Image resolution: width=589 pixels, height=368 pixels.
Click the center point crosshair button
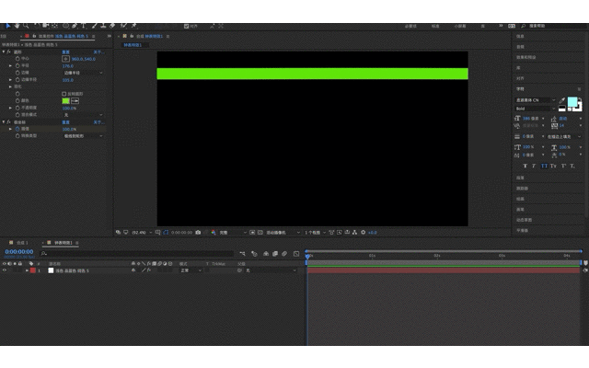point(65,59)
